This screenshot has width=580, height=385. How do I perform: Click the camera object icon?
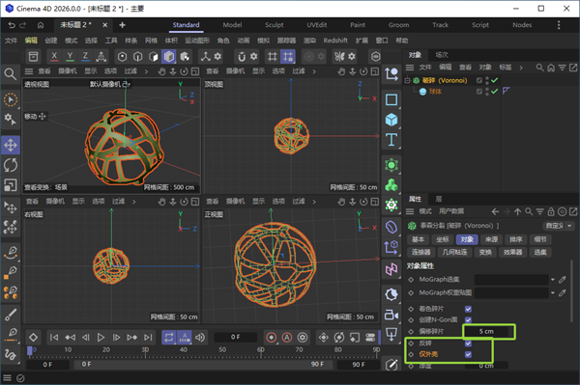(x=391, y=315)
